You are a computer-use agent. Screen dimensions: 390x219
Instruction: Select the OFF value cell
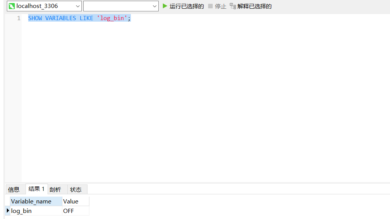75,211
